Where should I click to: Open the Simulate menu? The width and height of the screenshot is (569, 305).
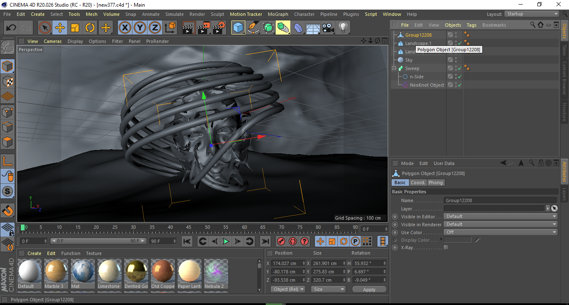pyautogui.click(x=174, y=14)
